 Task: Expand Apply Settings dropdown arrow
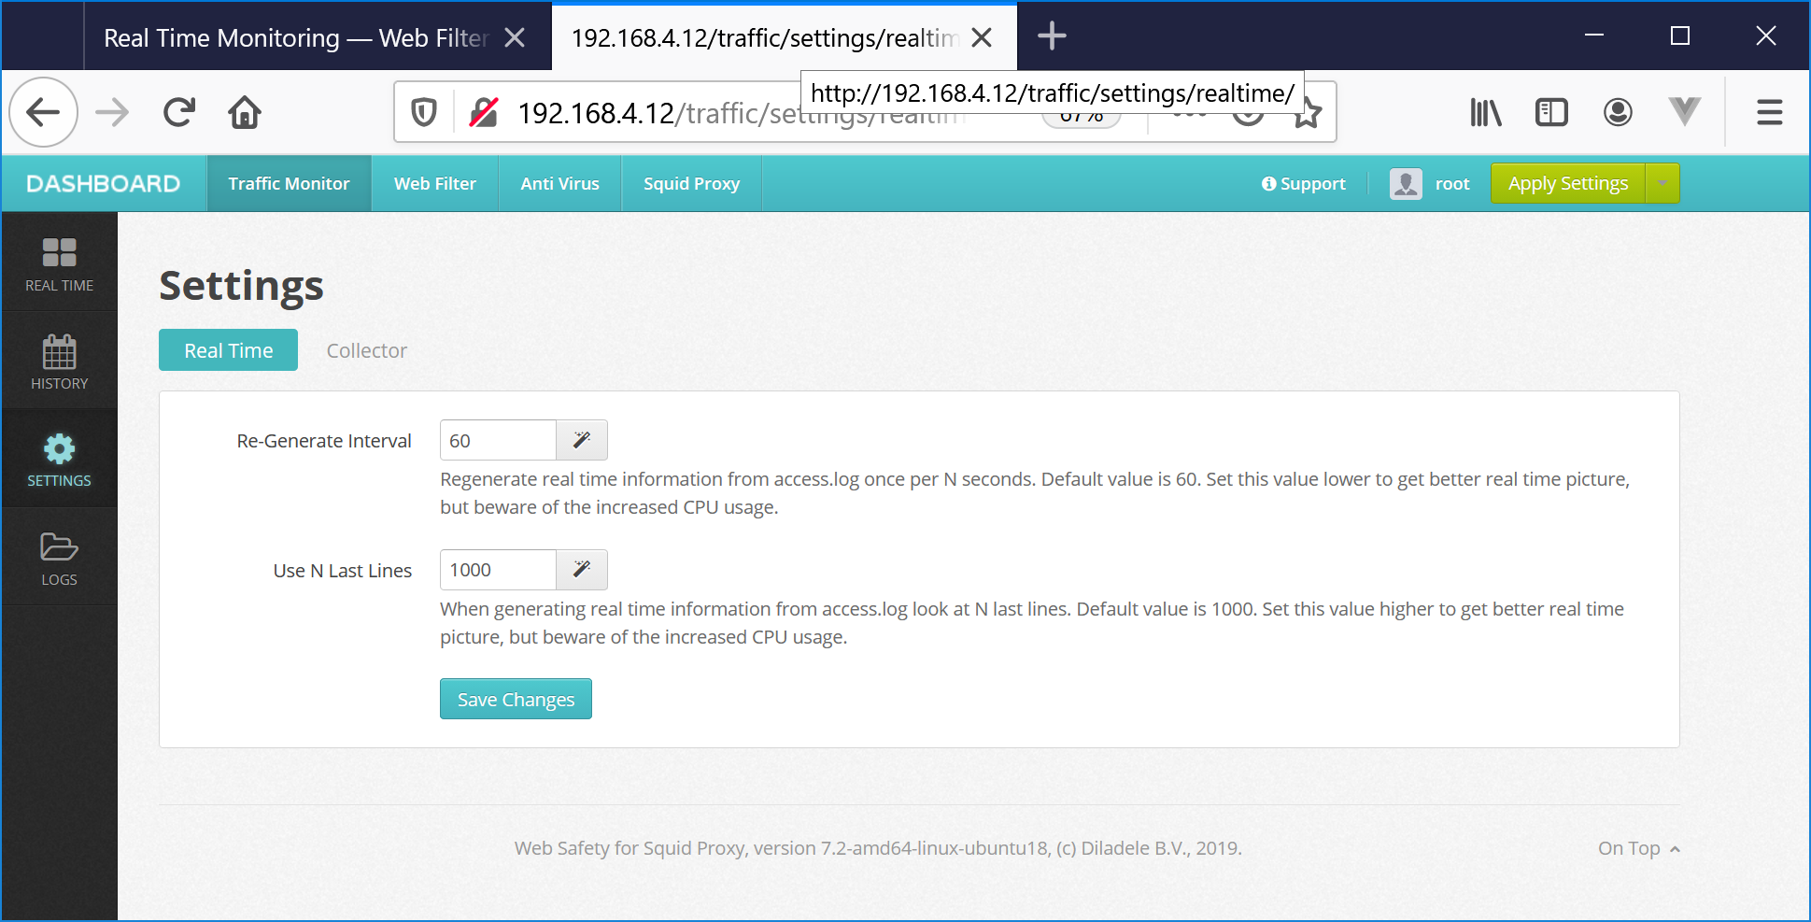1662,183
